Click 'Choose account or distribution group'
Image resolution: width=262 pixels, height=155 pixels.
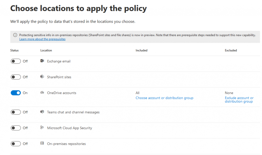pyautogui.click(x=164, y=98)
